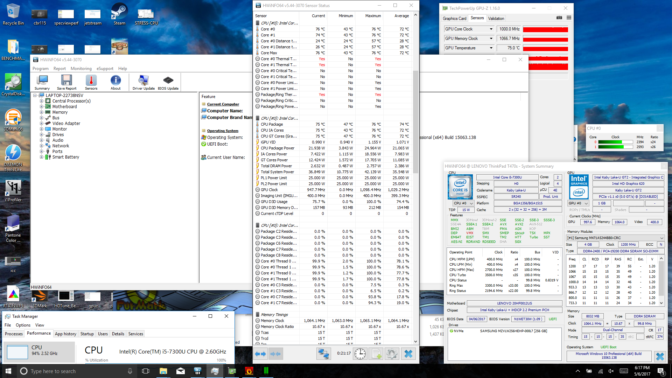Click the GPU-Z screenshot camera icon
This screenshot has width=672, height=378.
(559, 17)
